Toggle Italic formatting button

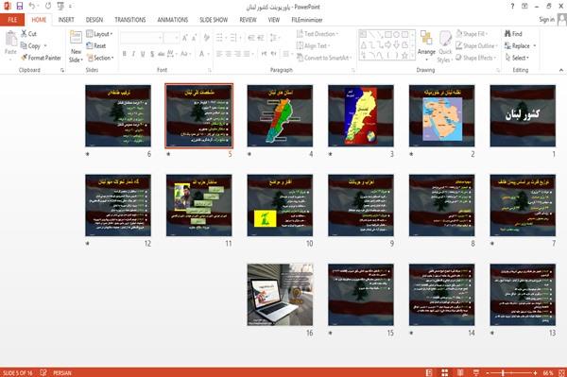click(x=133, y=54)
